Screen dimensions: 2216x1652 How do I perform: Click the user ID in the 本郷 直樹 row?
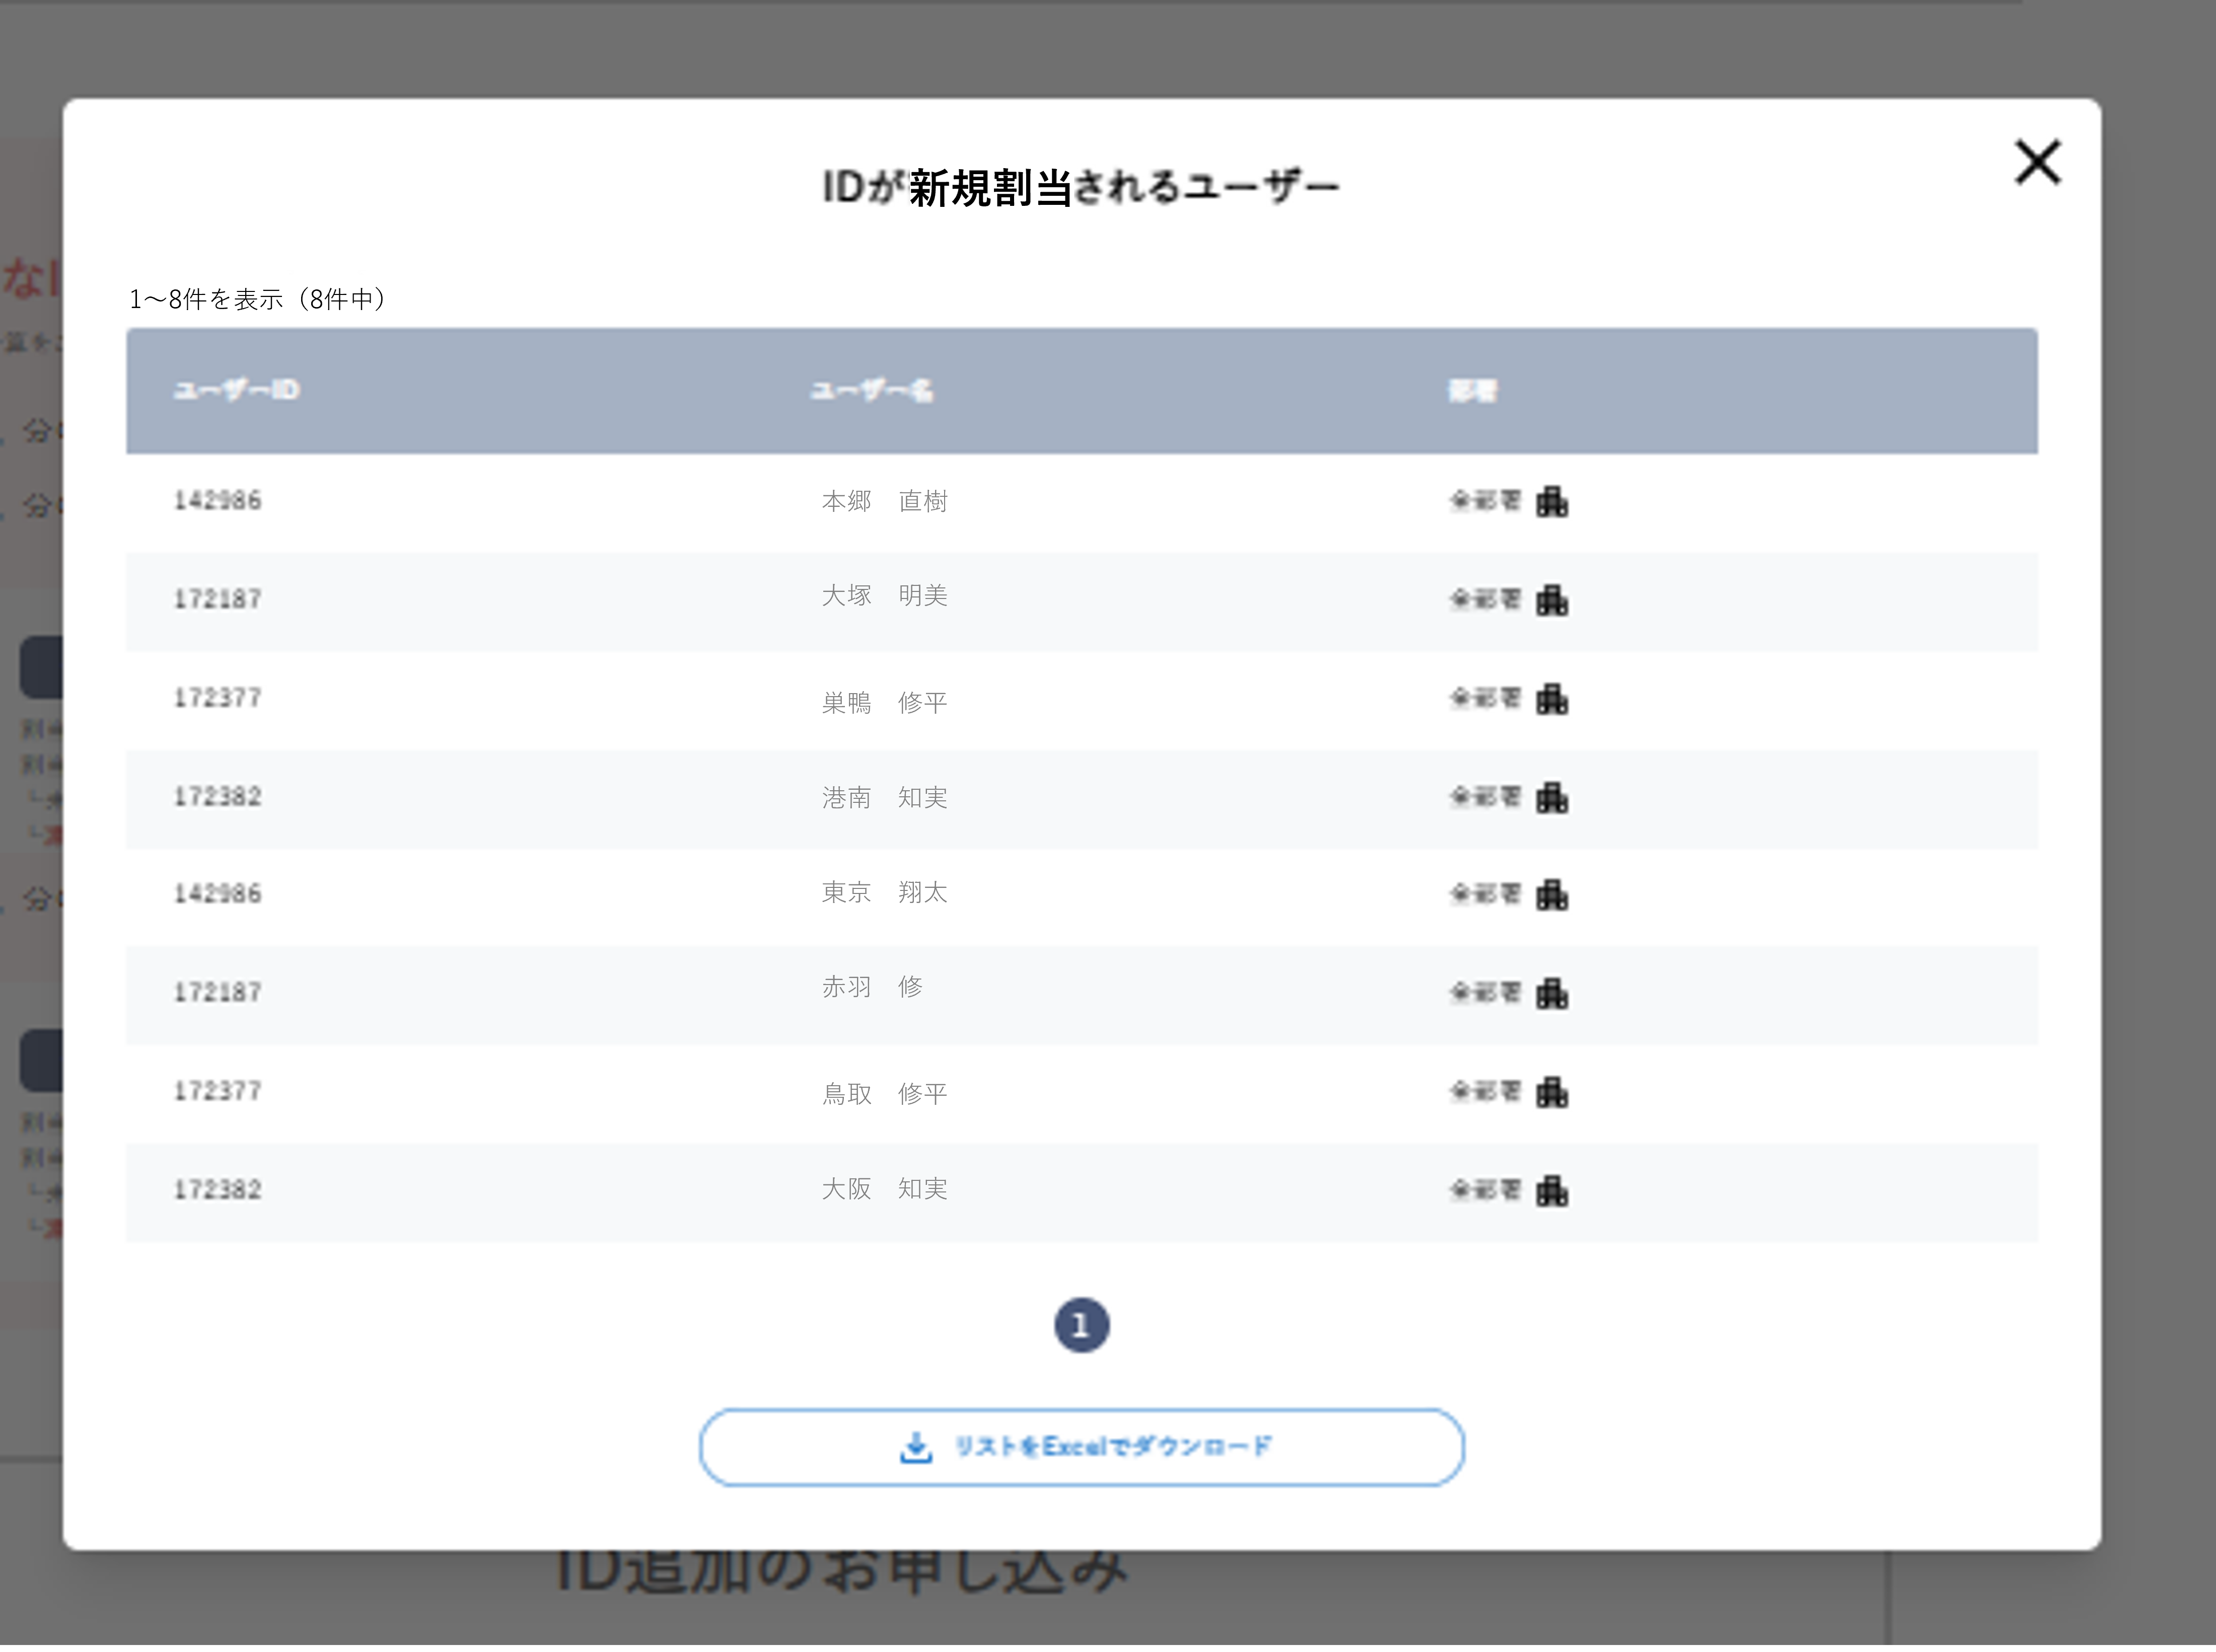(x=217, y=500)
